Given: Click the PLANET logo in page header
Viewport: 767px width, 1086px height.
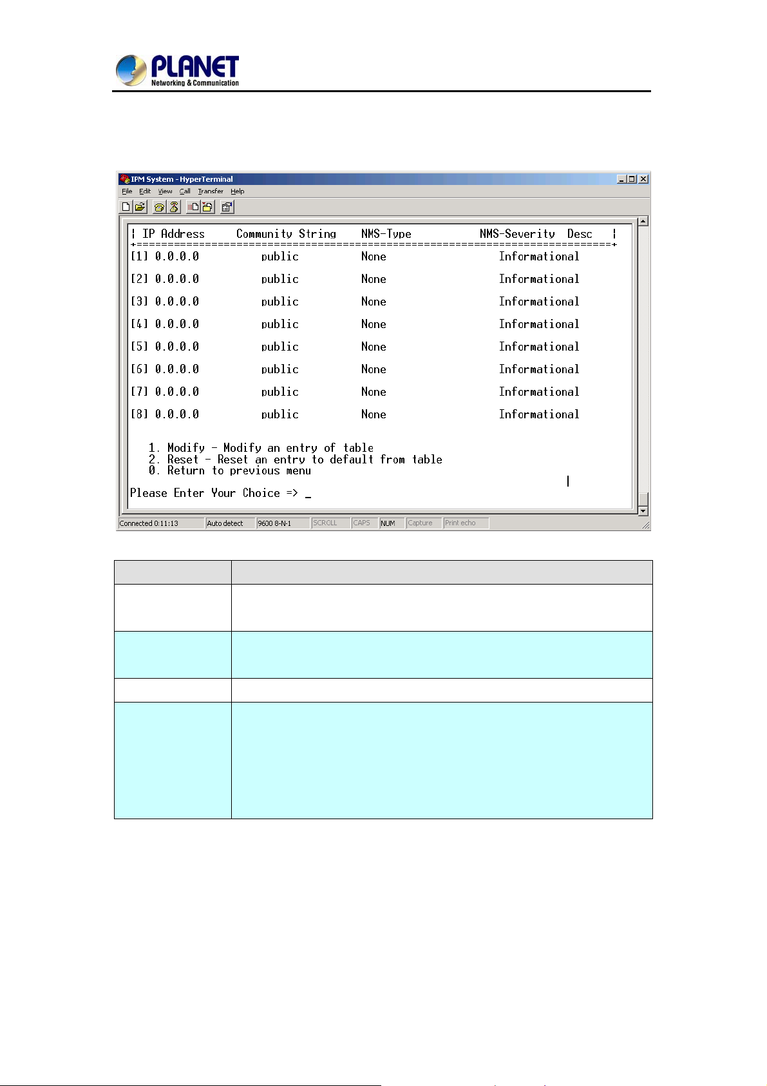Looking at the screenshot, I should tap(178, 70).
